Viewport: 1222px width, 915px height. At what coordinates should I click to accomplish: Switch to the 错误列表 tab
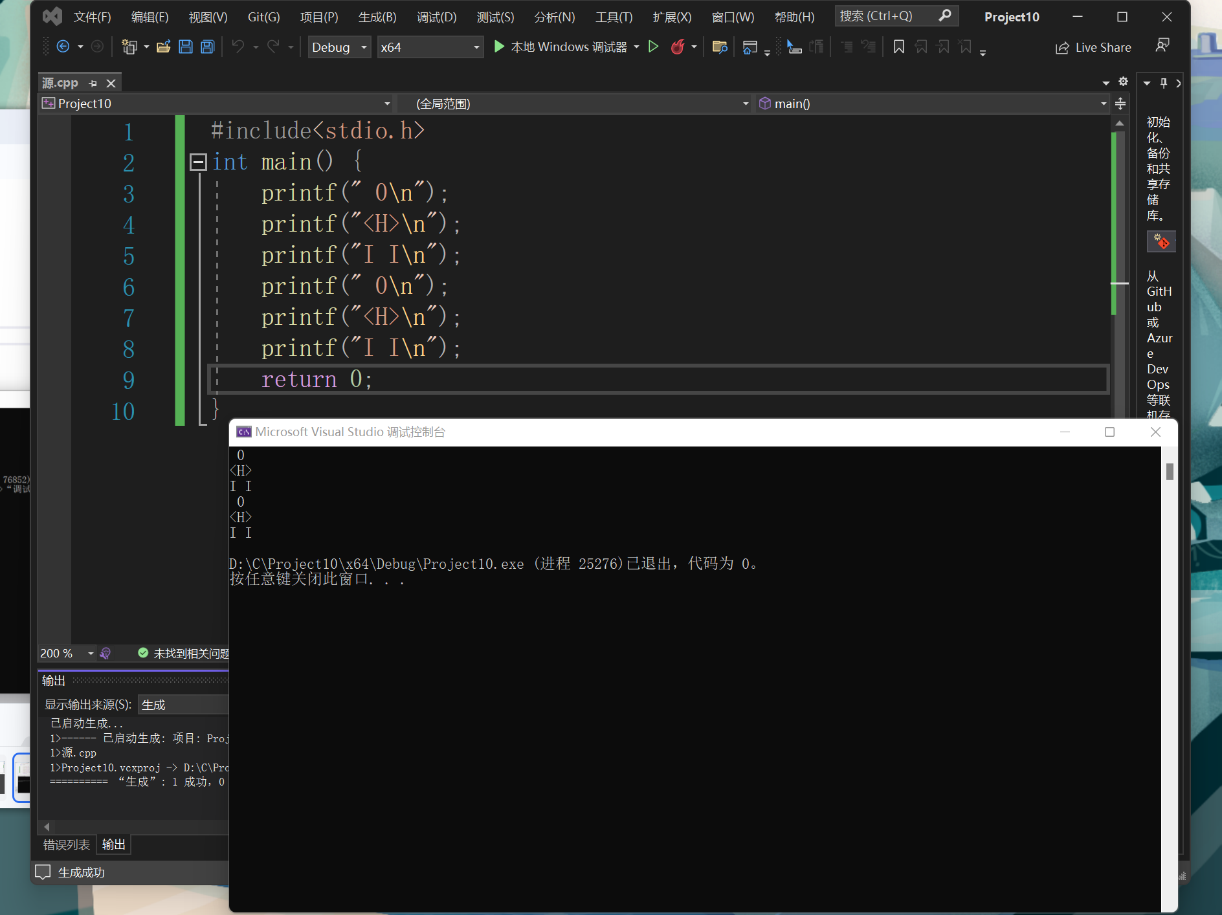coord(67,844)
